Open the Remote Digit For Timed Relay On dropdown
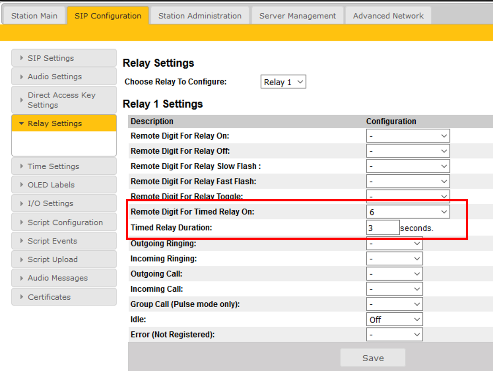This screenshot has width=493, height=371. coord(408,212)
